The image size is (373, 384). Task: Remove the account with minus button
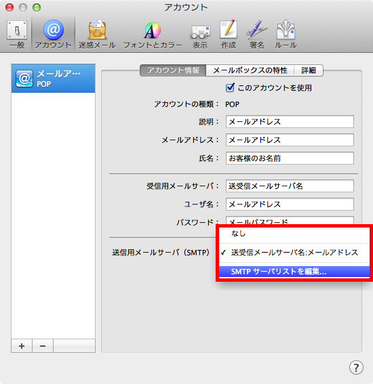43,346
